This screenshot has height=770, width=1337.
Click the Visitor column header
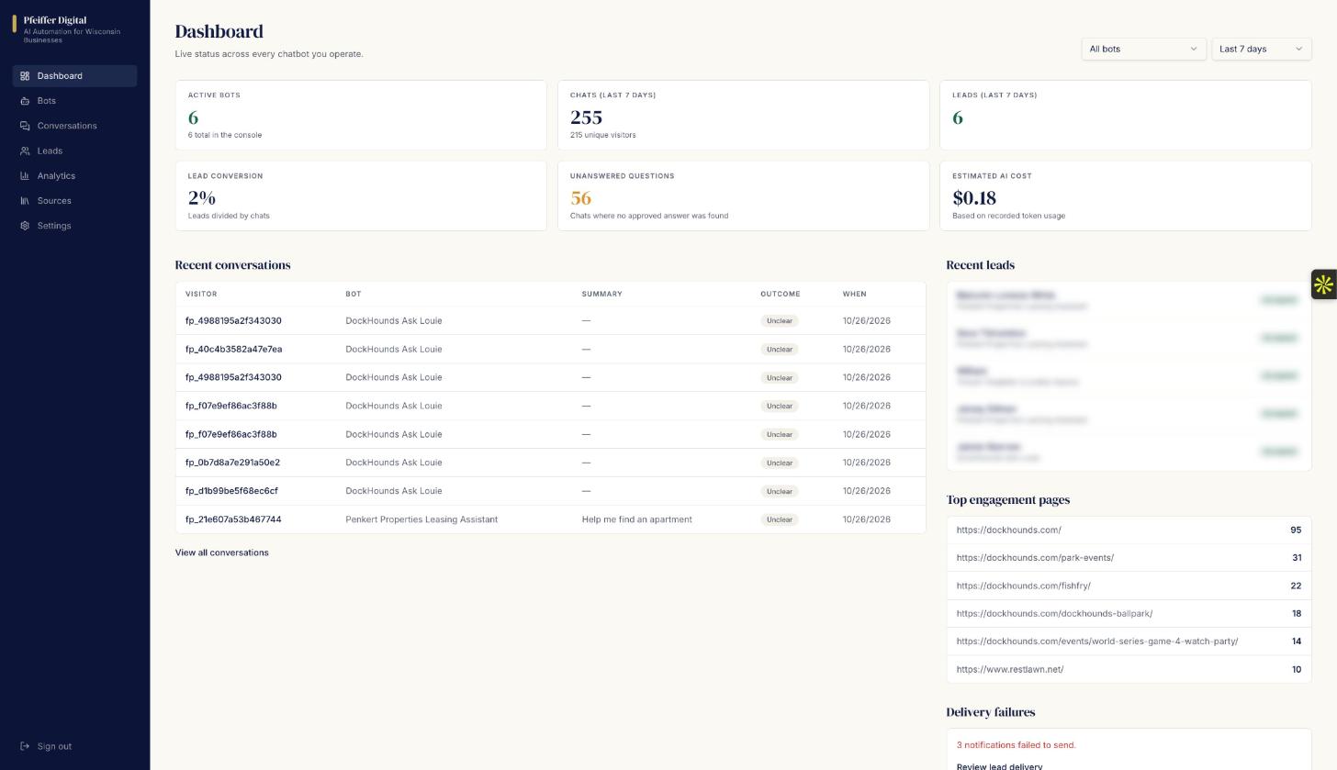[x=201, y=294]
